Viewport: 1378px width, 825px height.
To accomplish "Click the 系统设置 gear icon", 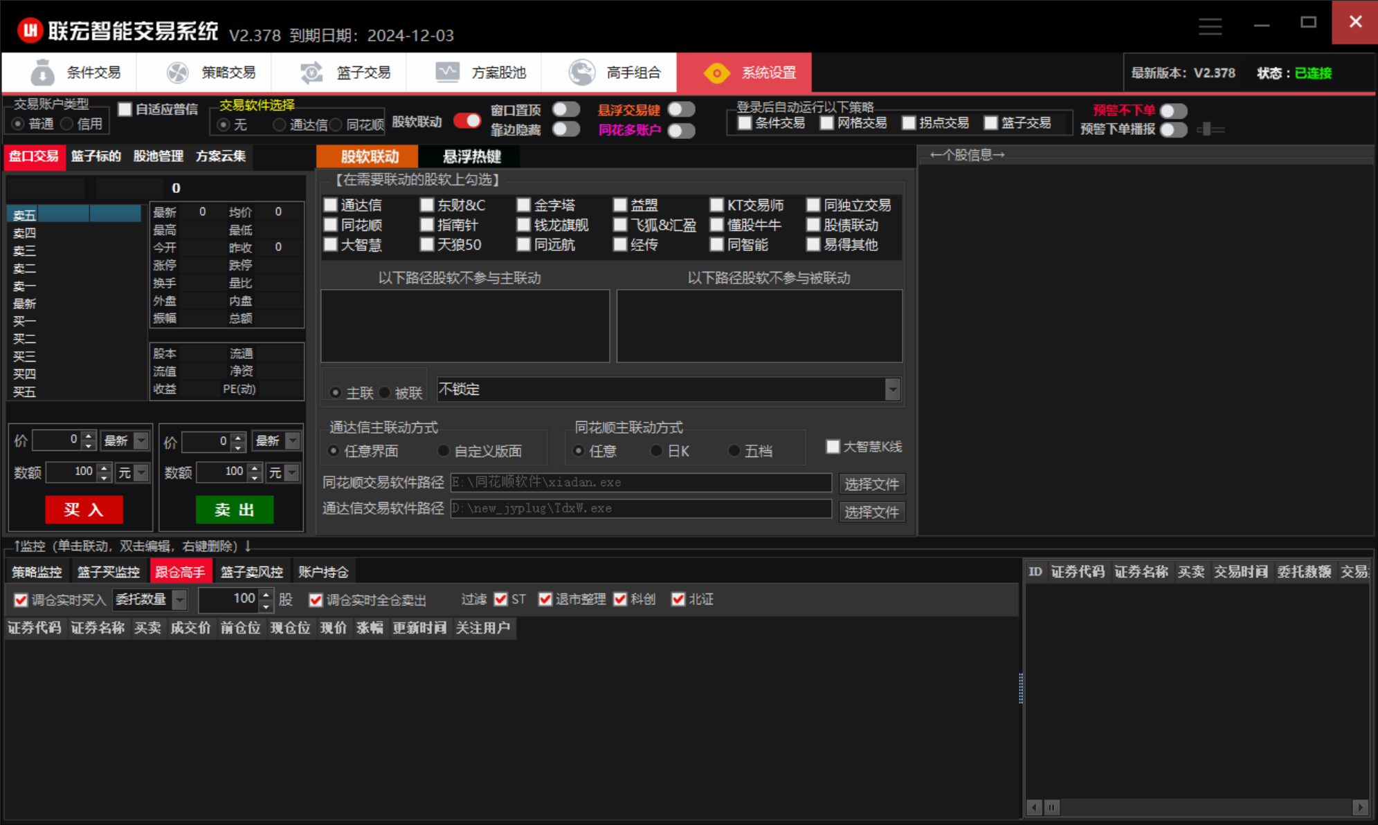I will 716,73.
